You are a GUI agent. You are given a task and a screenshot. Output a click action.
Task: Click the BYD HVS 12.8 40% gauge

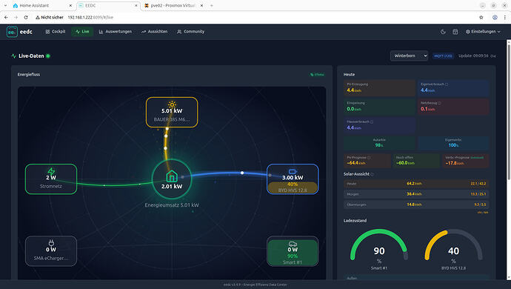pos(453,249)
